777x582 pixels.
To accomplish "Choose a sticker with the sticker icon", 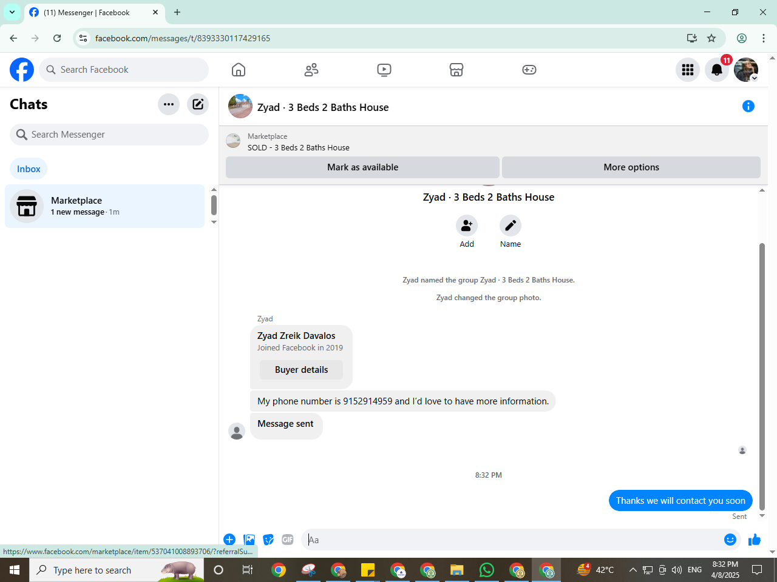I will coord(268,540).
